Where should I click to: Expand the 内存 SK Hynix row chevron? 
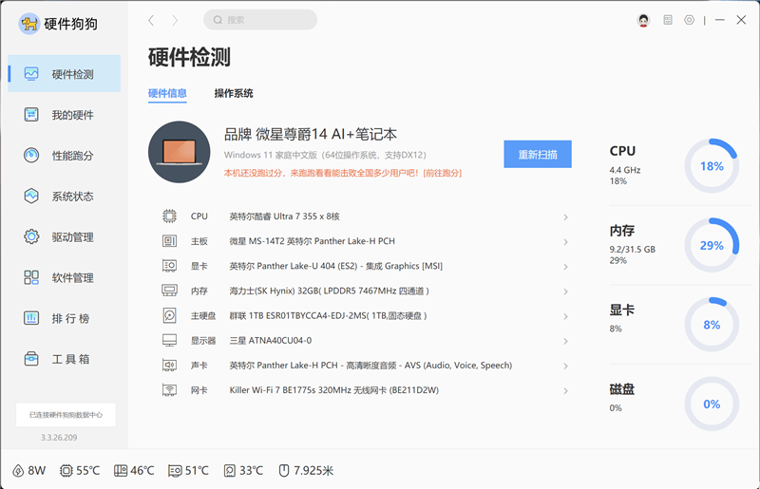[565, 292]
